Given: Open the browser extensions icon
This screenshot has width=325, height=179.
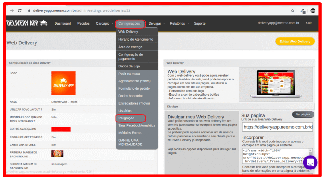Looking at the screenshot, I should pos(303,10).
